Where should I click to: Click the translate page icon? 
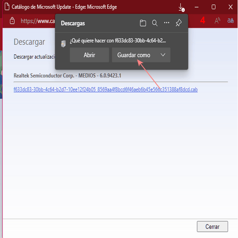[x=230, y=21]
